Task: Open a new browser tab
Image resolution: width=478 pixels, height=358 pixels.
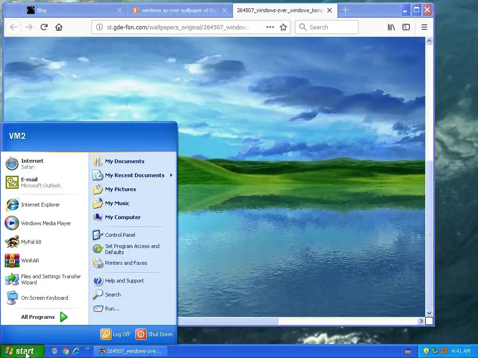Action: (x=345, y=10)
